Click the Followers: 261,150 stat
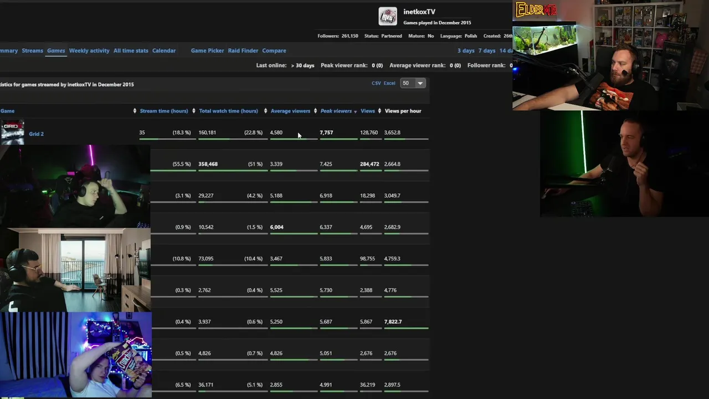Screen dimensions: 709x399 [338, 36]
